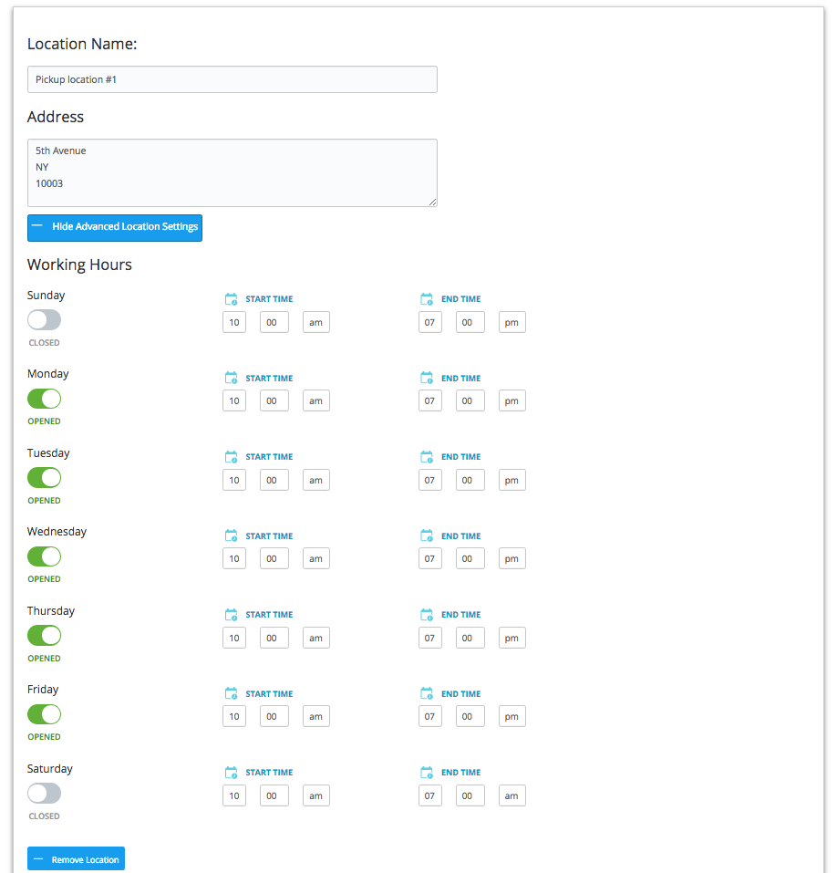Viewport: 837px width, 873px height.
Task: Click inside the Address text area
Action: click(x=232, y=173)
